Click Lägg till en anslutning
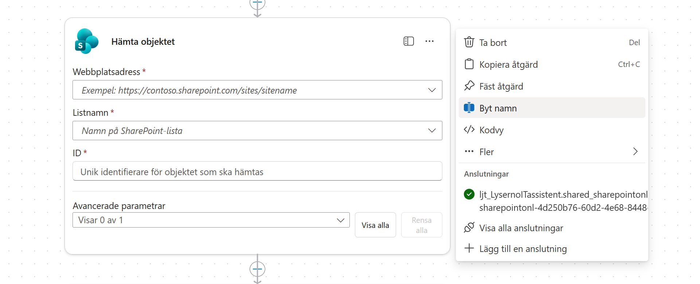 pyautogui.click(x=552, y=249)
